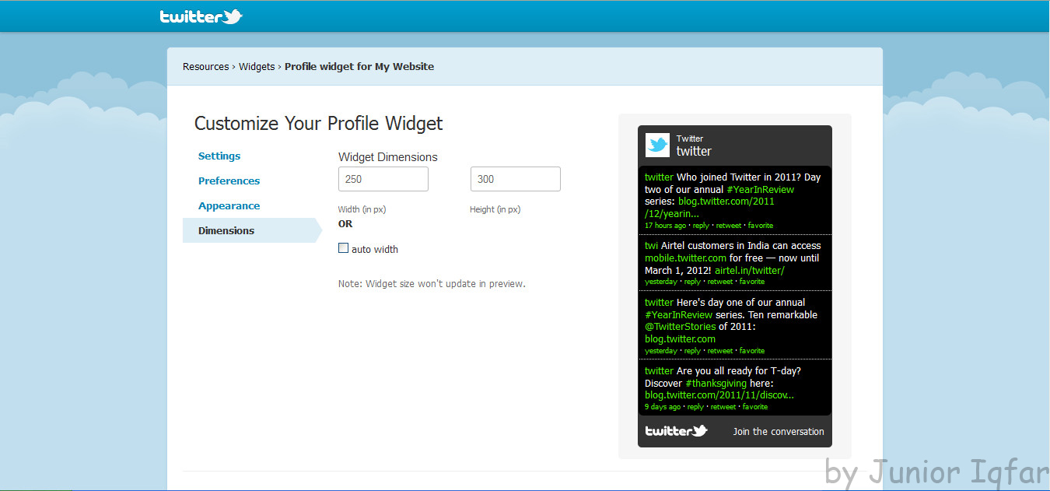Click retweet on the 9 days ago tweet

(723, 407)
